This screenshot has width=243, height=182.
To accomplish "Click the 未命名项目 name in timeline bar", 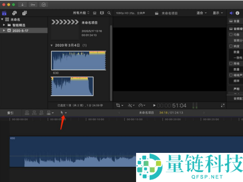I will [x=146, y=113].
